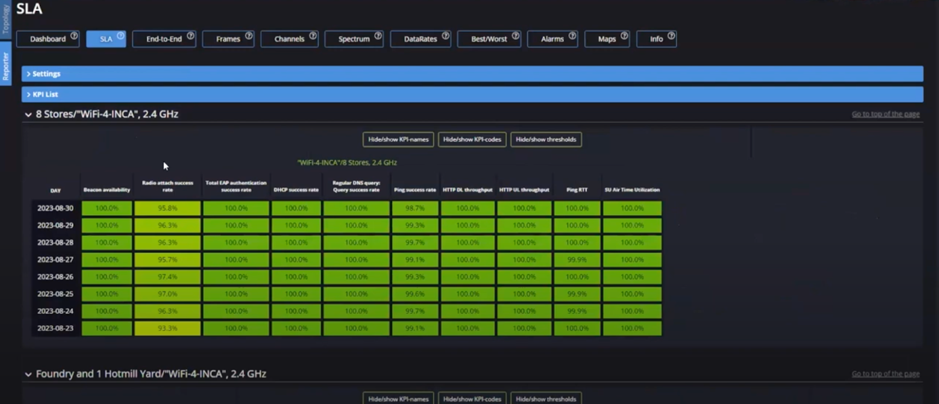Screen dimensions: 939x404
Task: Switch to the Best/Worst tab
Action: (x=488, y=39)
